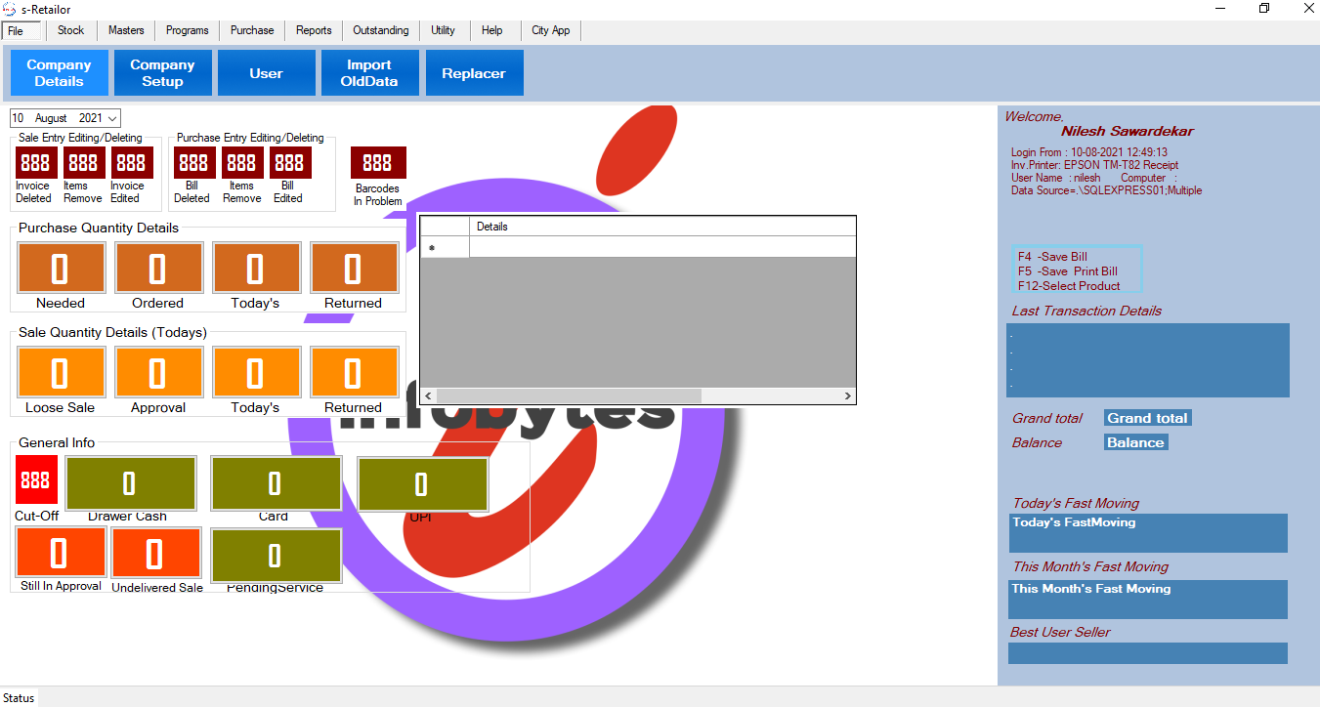Open the Card payment total tile
This screenshot has height=707, width=1320.
[276, 483]
